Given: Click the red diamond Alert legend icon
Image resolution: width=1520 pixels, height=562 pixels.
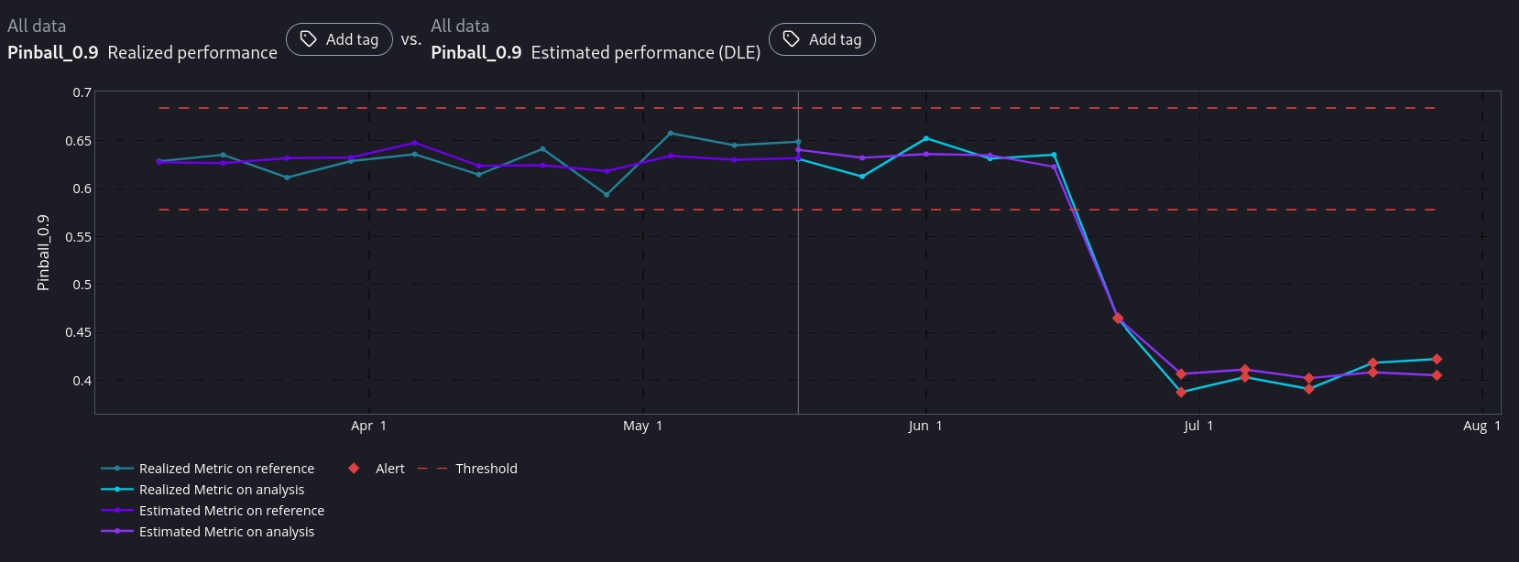Looking at the screenshot, I should tap(354, 469).
